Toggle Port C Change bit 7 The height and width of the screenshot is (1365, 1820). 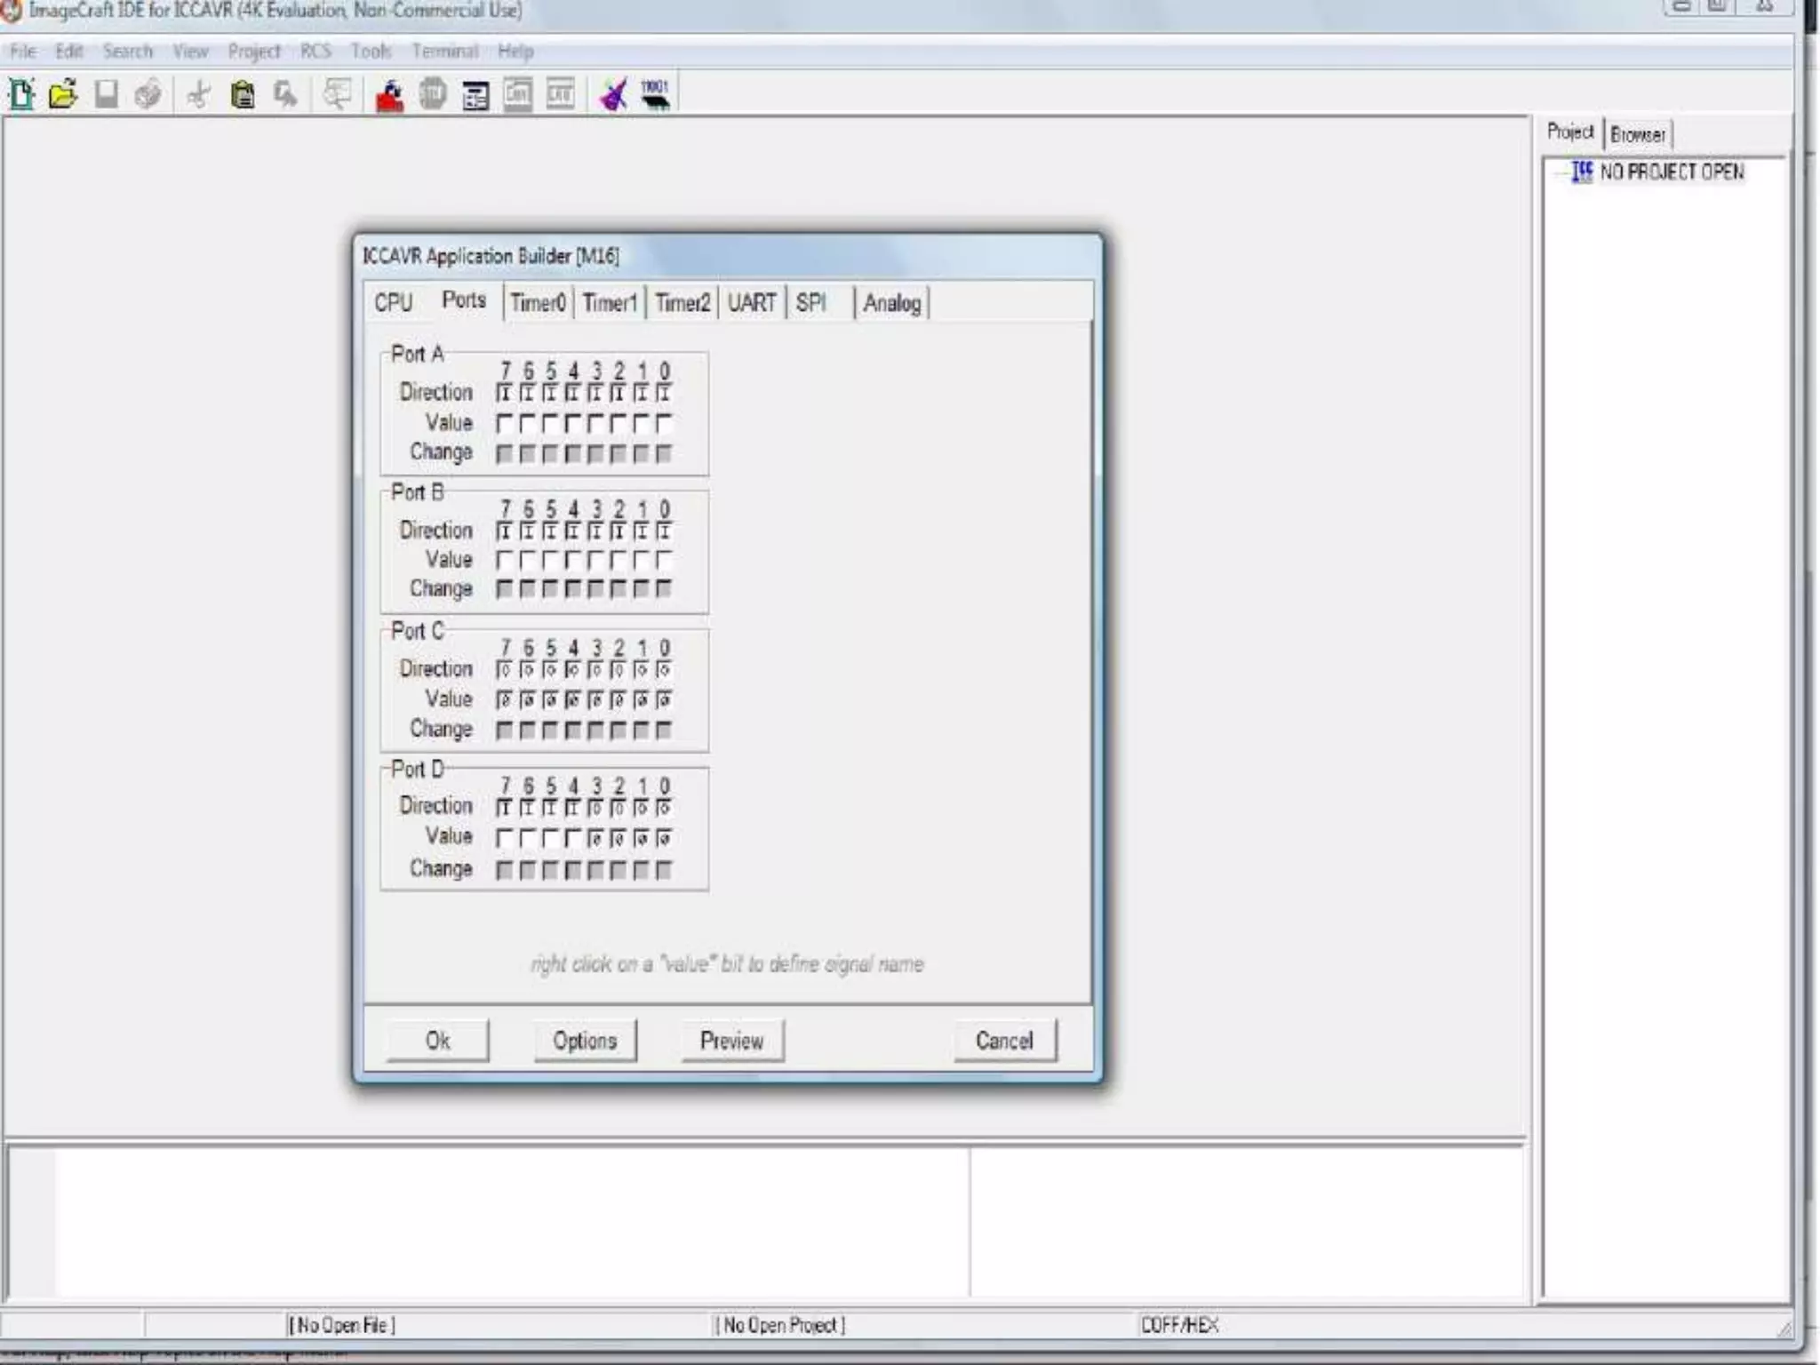[x=504, y=730]
